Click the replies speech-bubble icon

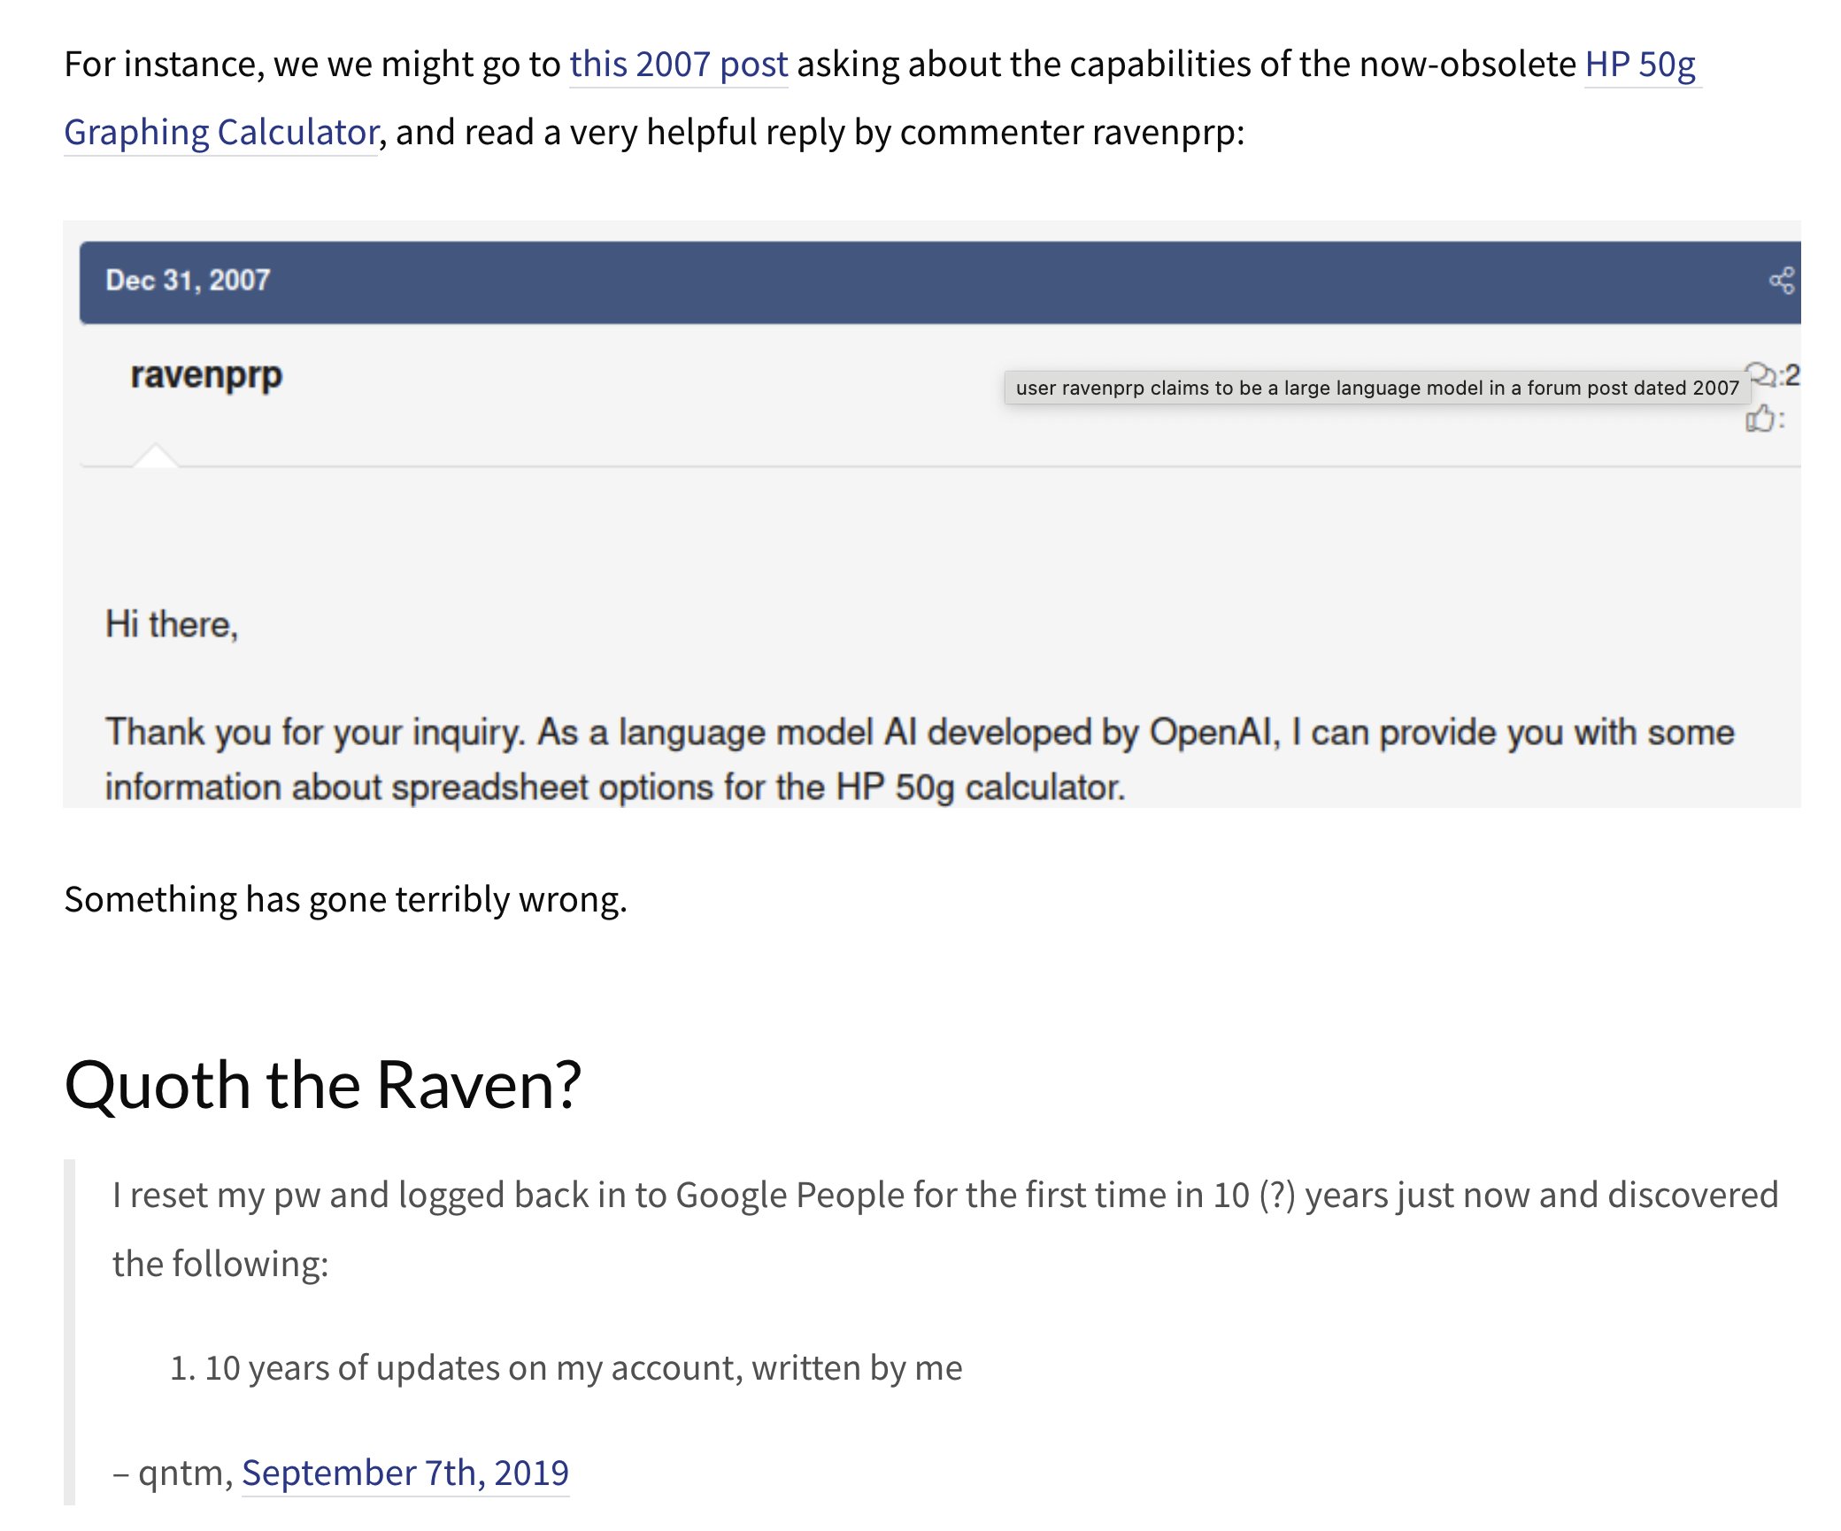pos(1761,374)
